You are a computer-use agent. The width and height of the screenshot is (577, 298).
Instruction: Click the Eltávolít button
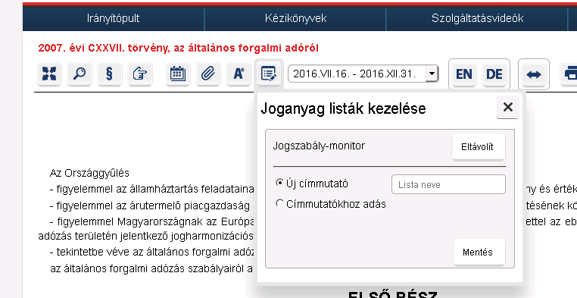[x=479, y=146]
